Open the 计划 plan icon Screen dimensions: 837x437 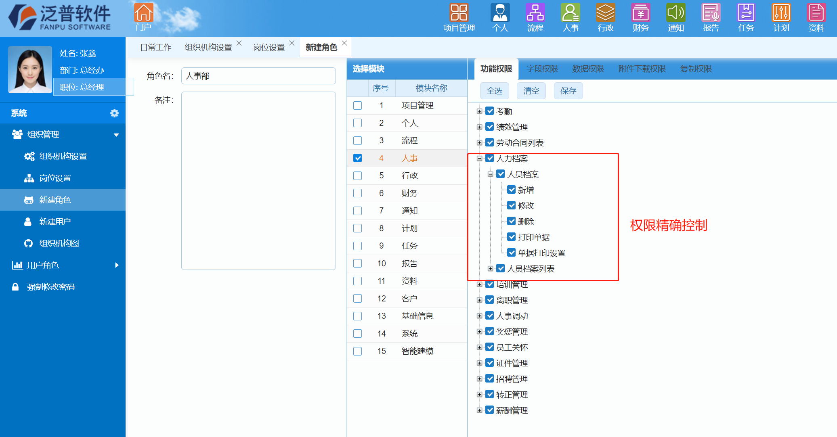[x=781, y=14]
